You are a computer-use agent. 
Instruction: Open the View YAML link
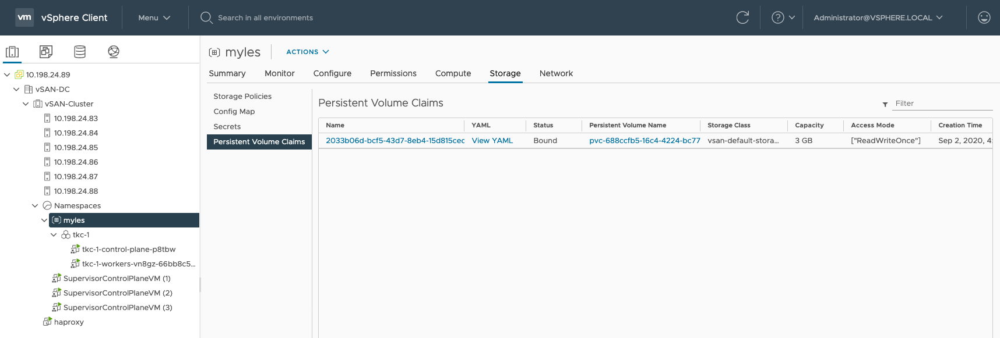tap(492, 141)
